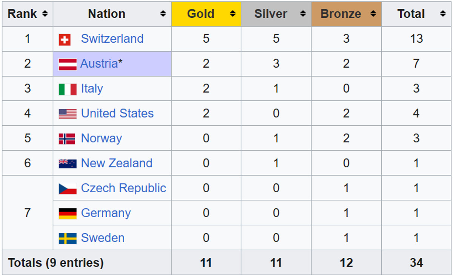Viewport: 453px width, 276px height.
Task: Open the New Zealand link
Action: coord(117,163)
